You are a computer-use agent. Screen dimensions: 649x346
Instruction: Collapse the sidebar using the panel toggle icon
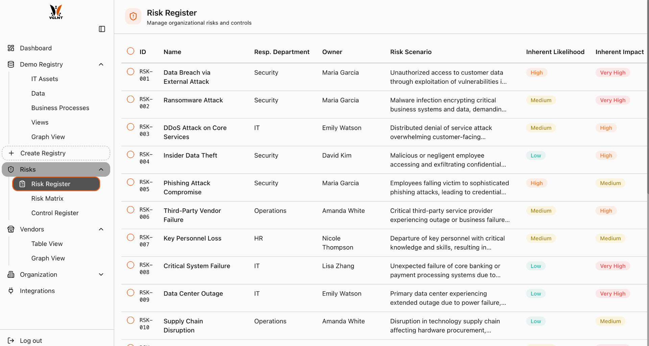click(x=102, y=29)
